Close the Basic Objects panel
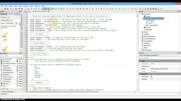The height and width of the screenshot is (101, 181). 21,53
